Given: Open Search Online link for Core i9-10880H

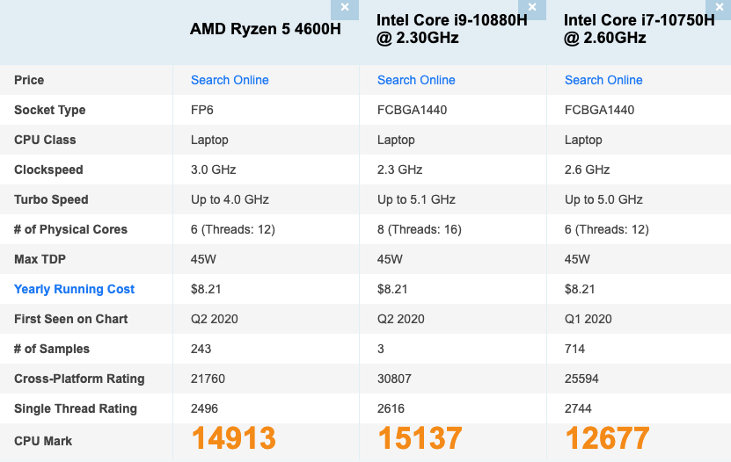Looking at the screenshot, I should click(416, 80).
